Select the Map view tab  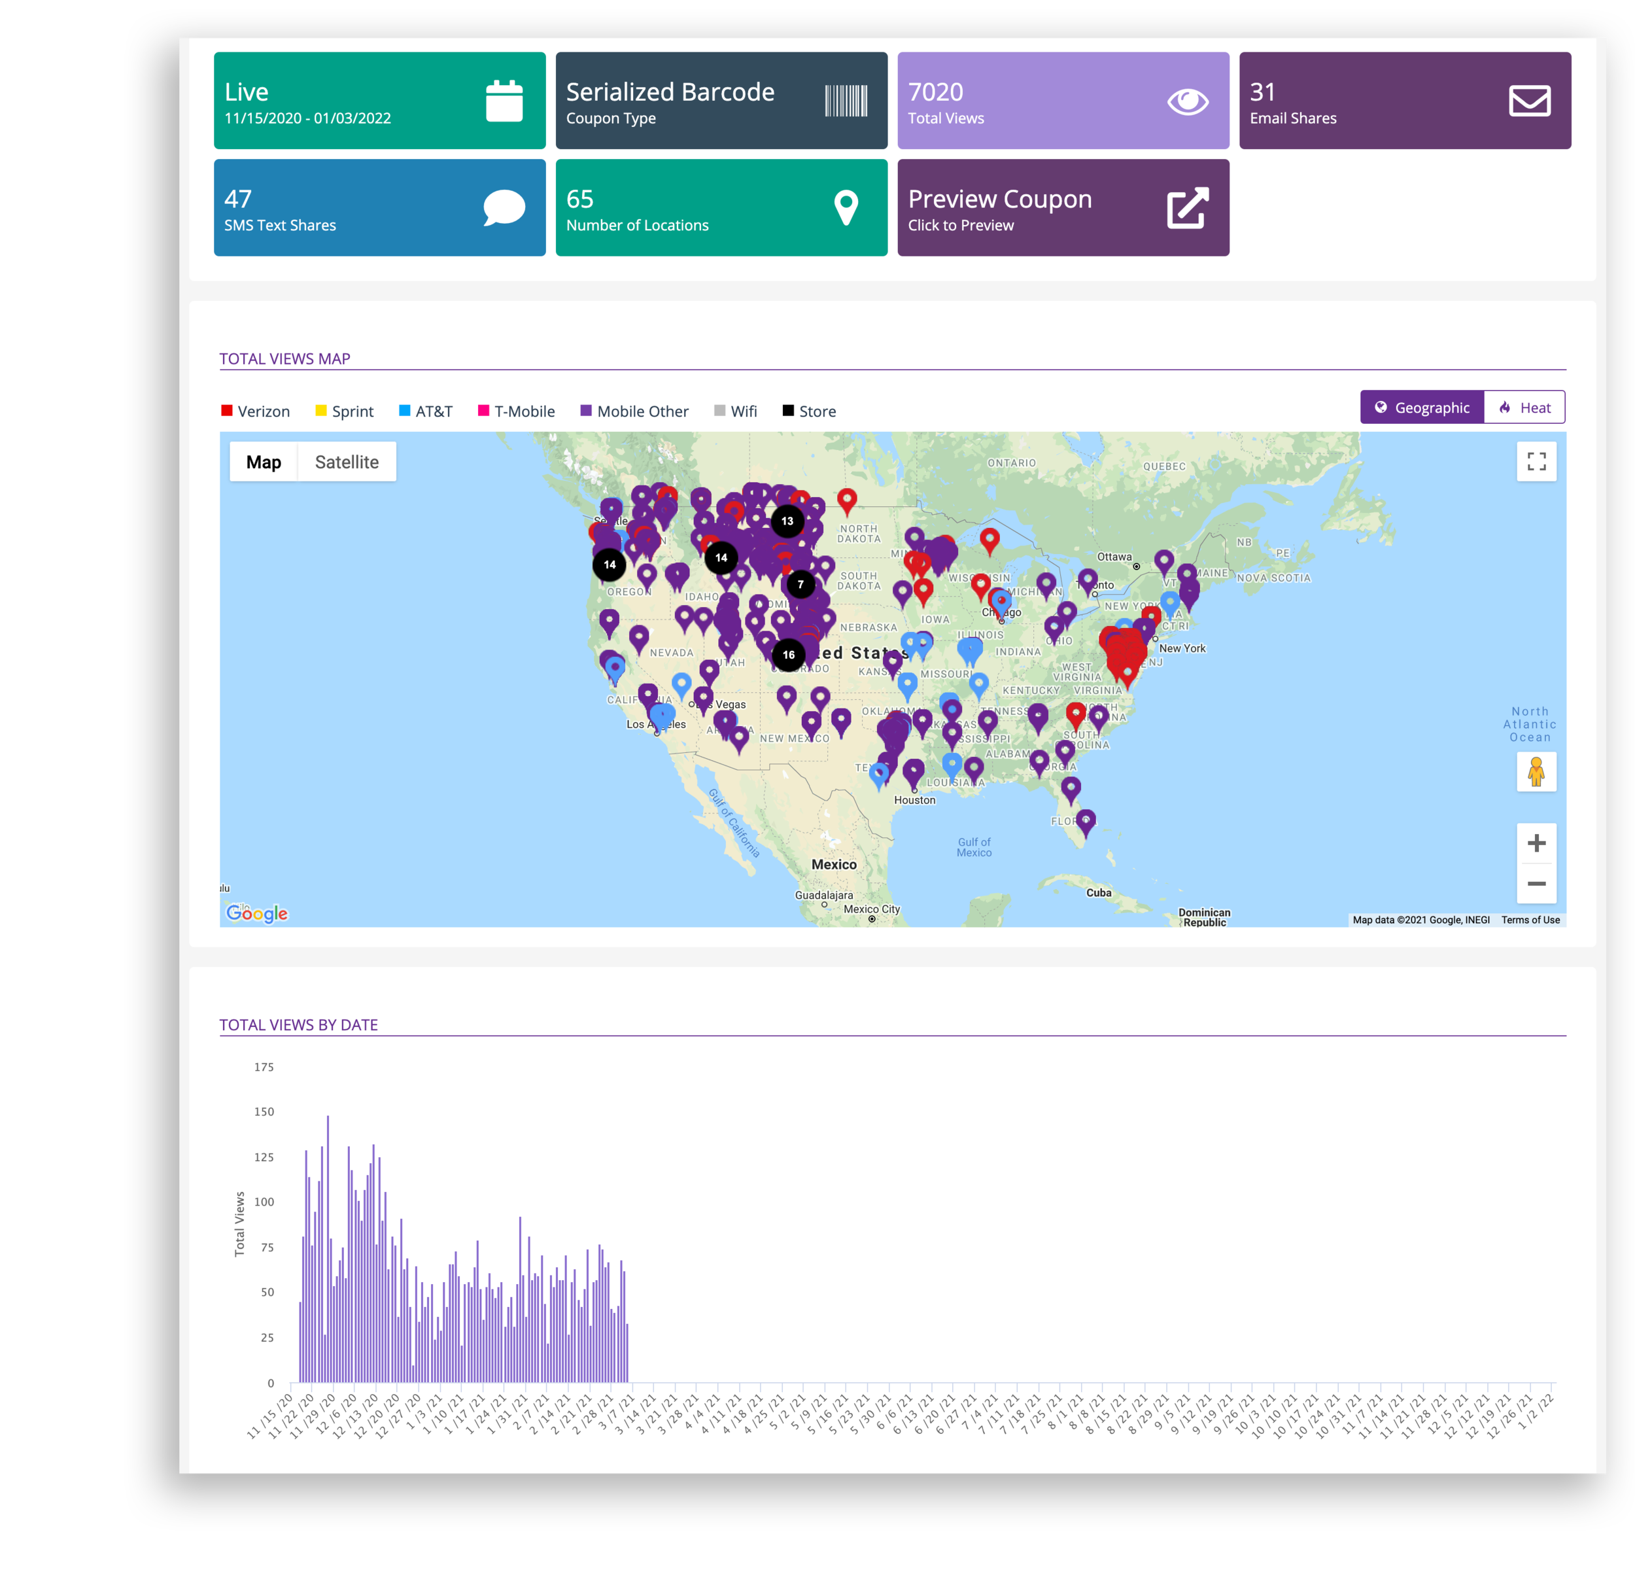[x=264, y=462]
